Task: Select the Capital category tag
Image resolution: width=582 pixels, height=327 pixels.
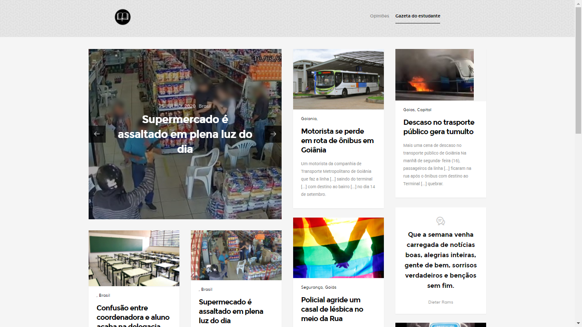Action: [424, 110]
